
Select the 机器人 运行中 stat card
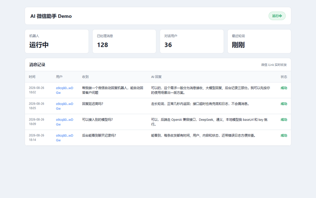click(56, 42)
